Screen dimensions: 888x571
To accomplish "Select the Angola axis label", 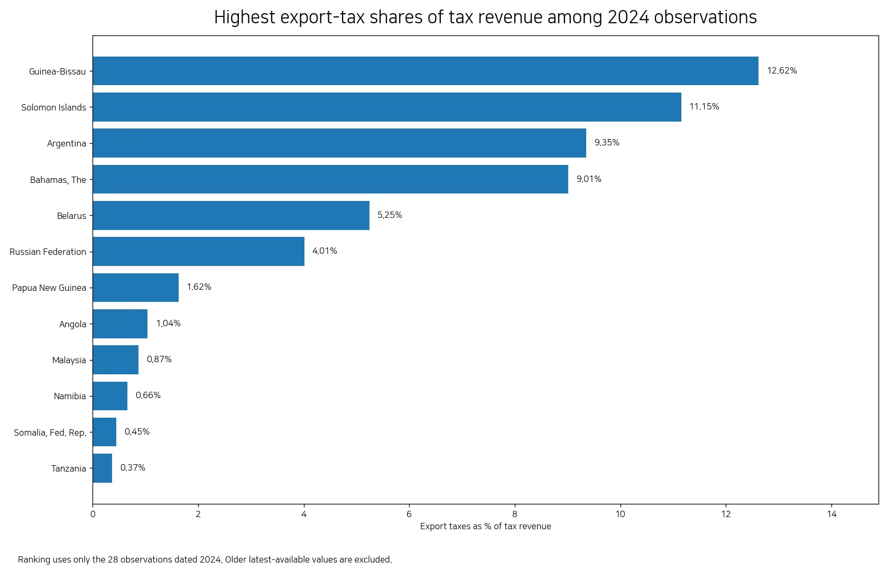I will [x=73, y=324].
